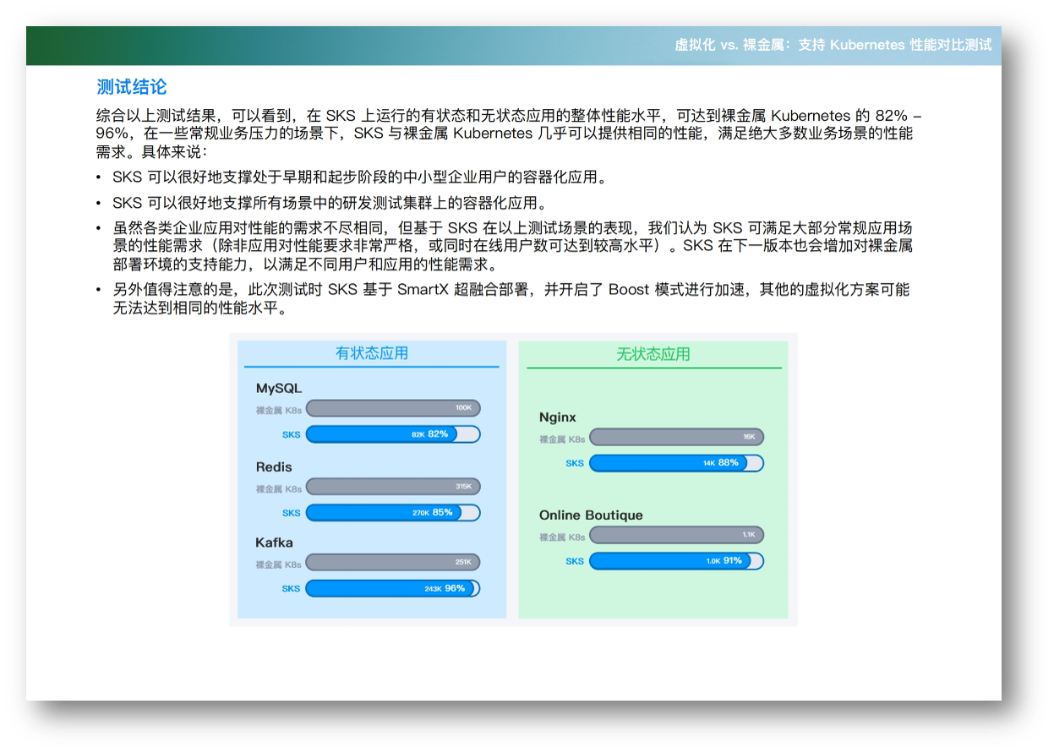Click the bullet starting 虽然各类企业应用
Screen dimensions: 1054x753
pyautogui.click(x=513, y=246)
